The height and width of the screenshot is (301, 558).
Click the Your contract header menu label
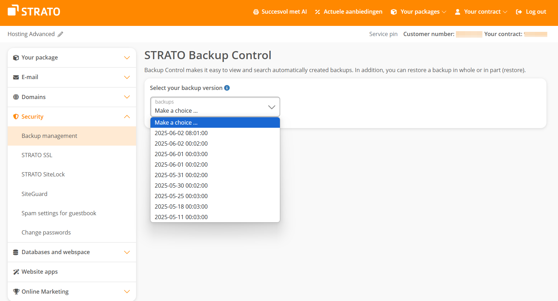482,12
